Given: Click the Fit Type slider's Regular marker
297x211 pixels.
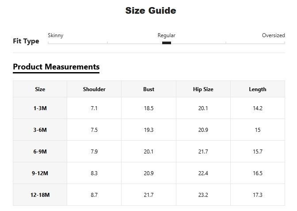Looking at the screenshot, I should click(167, 42).
